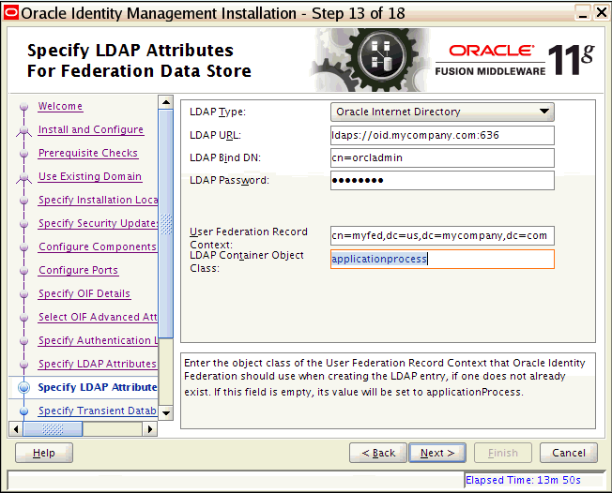612x493 pixels.
Task: Click the Help button
Action: point(44,453)
